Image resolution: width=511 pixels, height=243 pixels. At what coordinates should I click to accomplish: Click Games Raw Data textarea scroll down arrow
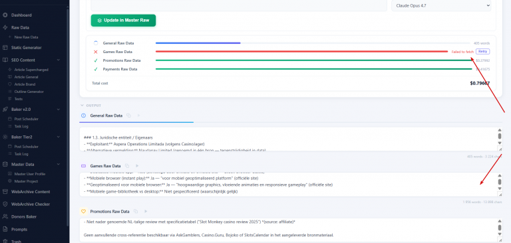(500, 189)
